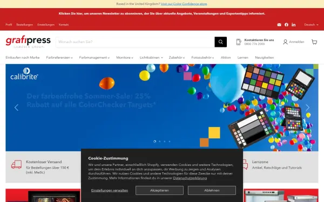Screen dimensions: 324x202
Task: Open the Kontakt link
Action: click(x=64, y=25)
